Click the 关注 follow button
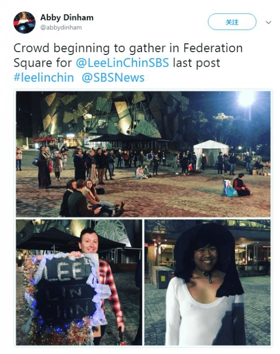280x354 pixels. 232,22
